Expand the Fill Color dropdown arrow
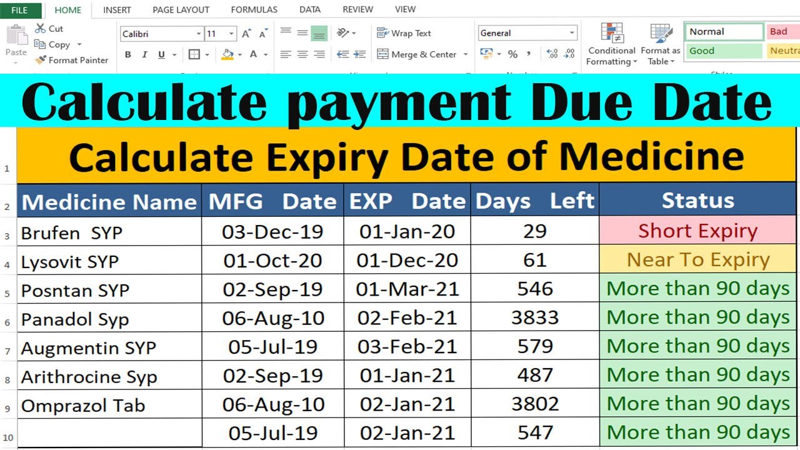 240,54
